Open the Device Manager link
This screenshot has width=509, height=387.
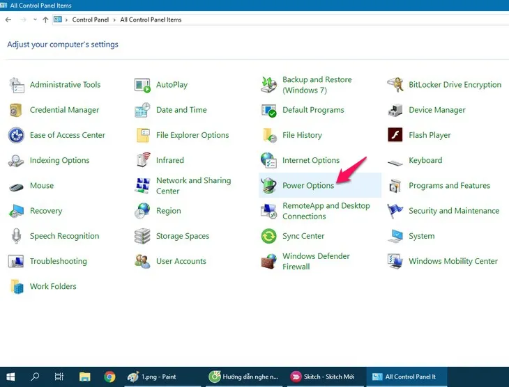437,110
